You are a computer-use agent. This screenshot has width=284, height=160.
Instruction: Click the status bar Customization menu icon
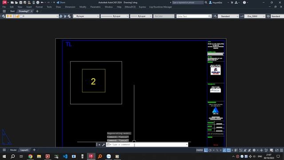click(281, 150)
